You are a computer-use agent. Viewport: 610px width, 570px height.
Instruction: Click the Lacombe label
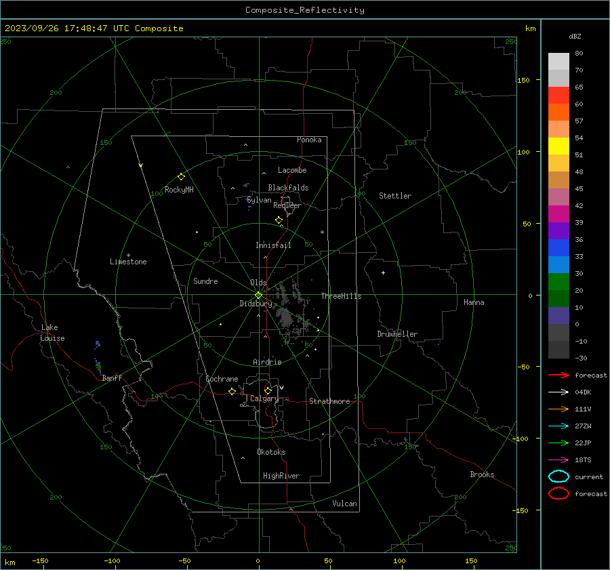click(292, 170)
